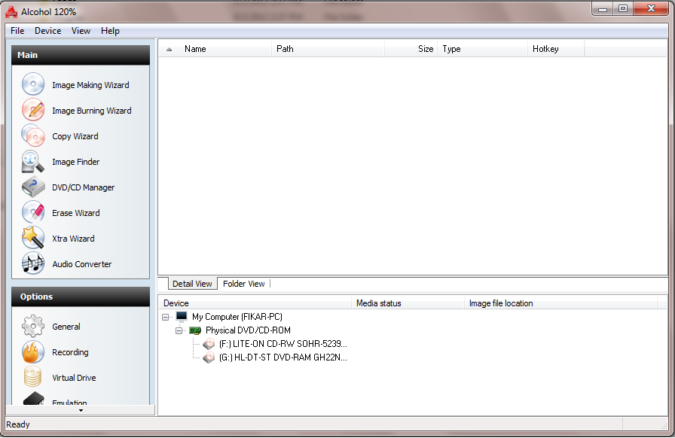
Task: Click the Image Finder magnifier icon
Action: 33,161
